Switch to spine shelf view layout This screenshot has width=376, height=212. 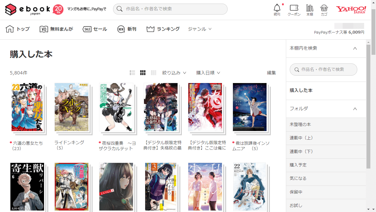(x=153, y=73)
